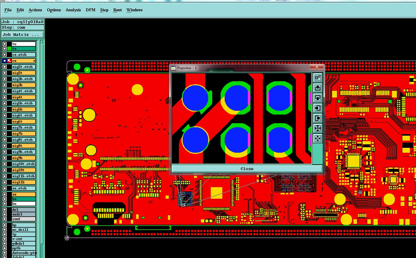
Task: Select layer name sig9b
Action: coord(24,158)
